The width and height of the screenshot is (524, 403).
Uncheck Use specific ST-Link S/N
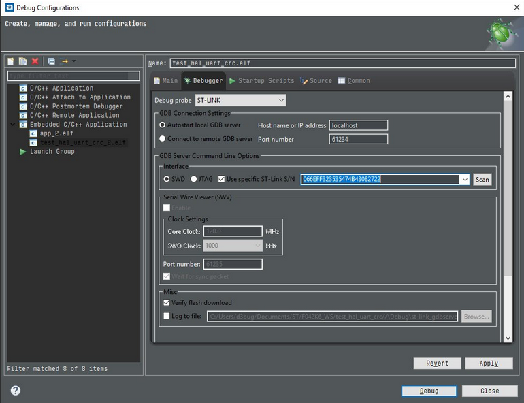click(x=222, y=179)
